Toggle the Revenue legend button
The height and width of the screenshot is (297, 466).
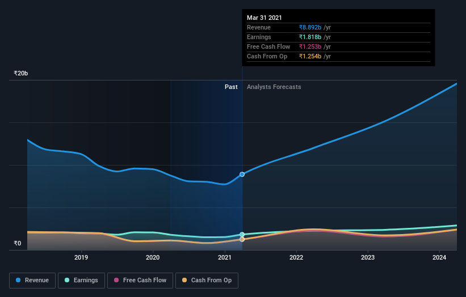click(x=32, y=281)
